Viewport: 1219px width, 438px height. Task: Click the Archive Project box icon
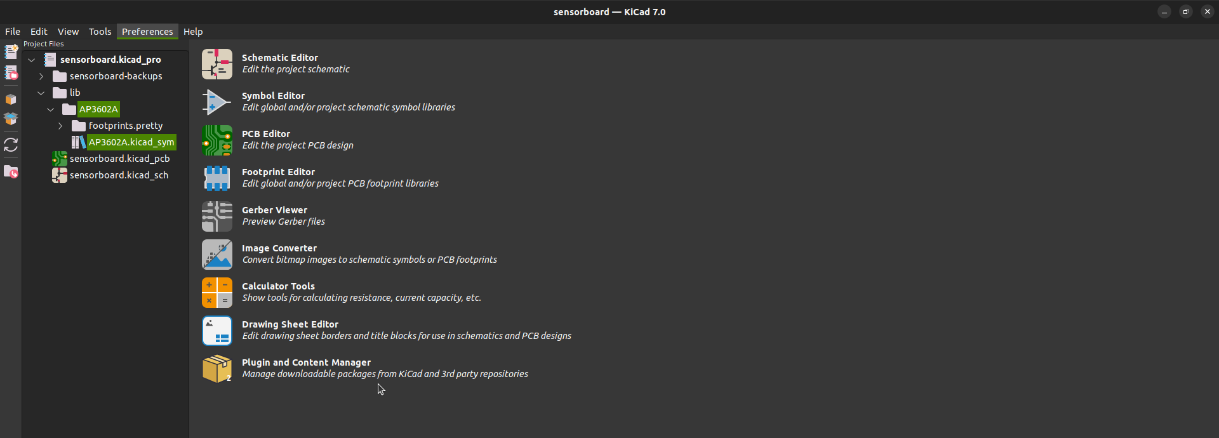click(11, 99)
